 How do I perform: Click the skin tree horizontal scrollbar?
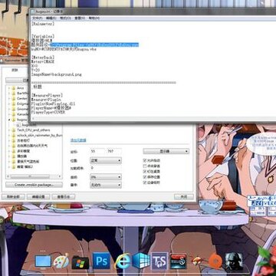[34, 176]
